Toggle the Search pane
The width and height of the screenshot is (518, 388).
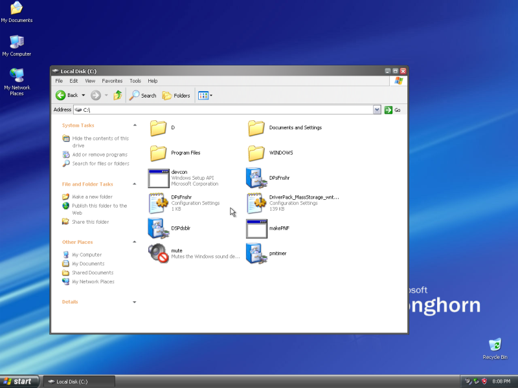coord(142,95)
